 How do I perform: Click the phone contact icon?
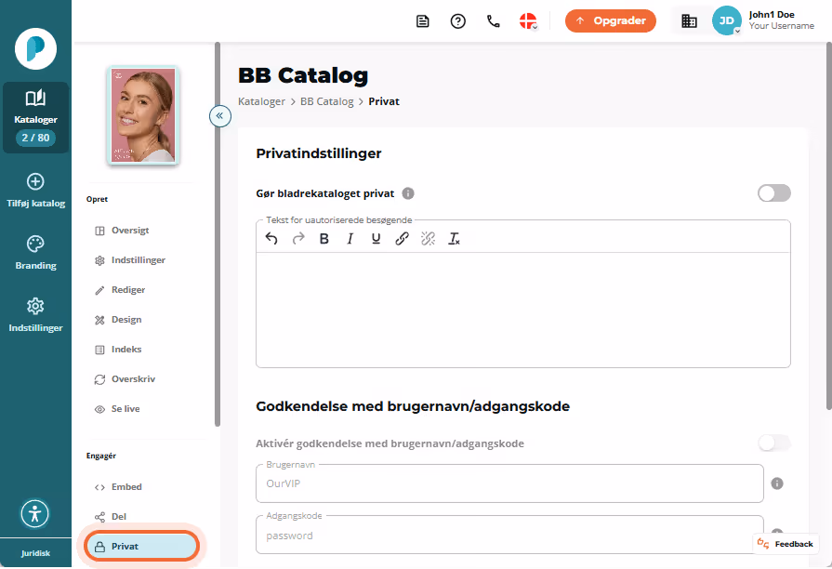point(494,21)
